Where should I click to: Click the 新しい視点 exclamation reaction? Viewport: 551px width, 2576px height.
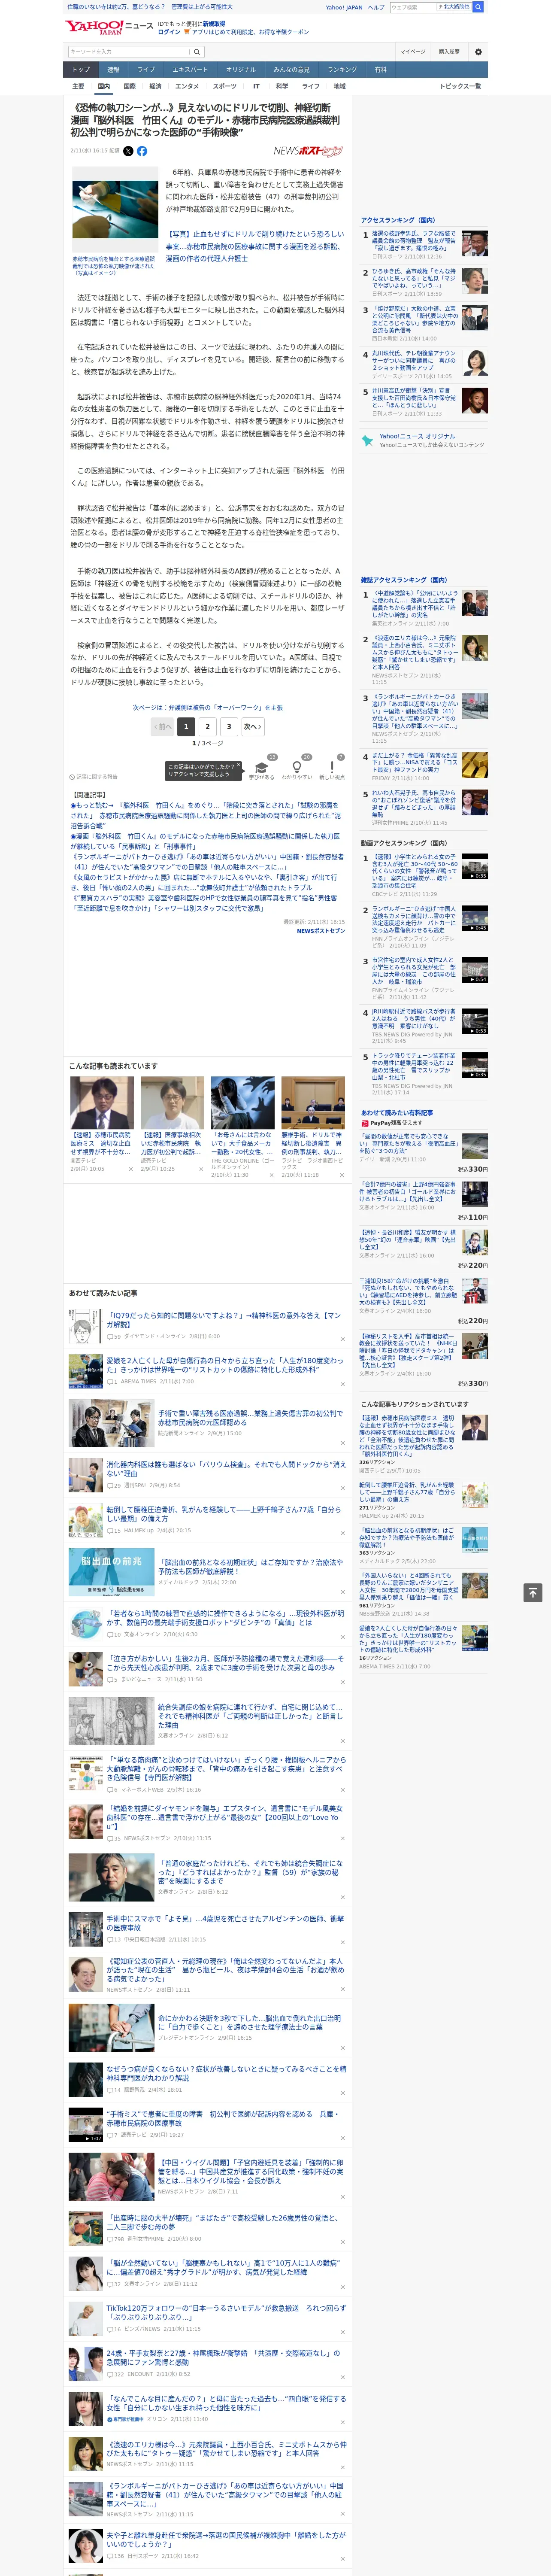[x=332, y=766]
